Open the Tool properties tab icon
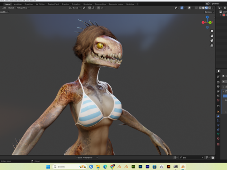The height and width of the screenshot is (170, 227). tap(218, 76)
